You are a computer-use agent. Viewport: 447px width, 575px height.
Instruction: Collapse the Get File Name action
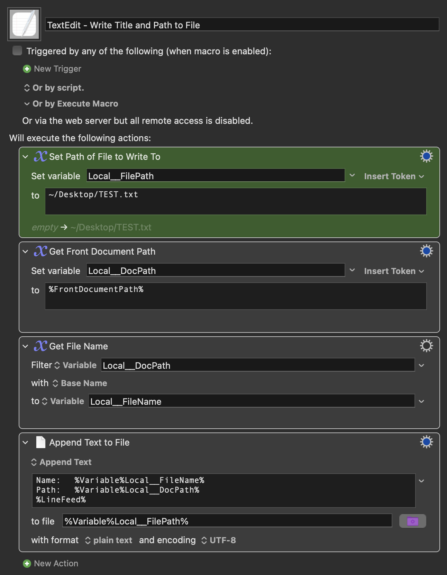[25, 346]
